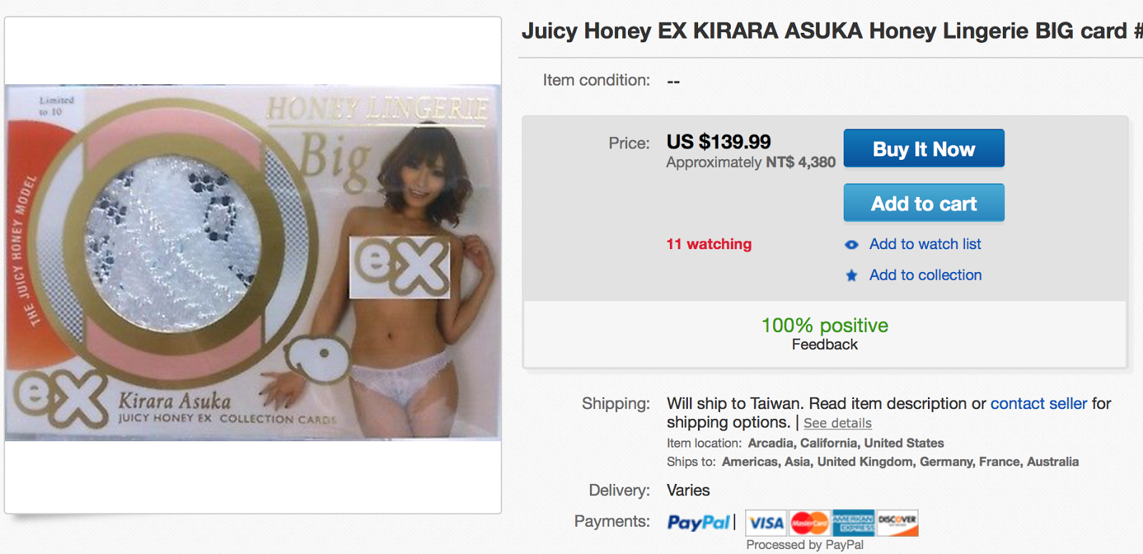Click the US $139.99 price text

coord(719,141)
